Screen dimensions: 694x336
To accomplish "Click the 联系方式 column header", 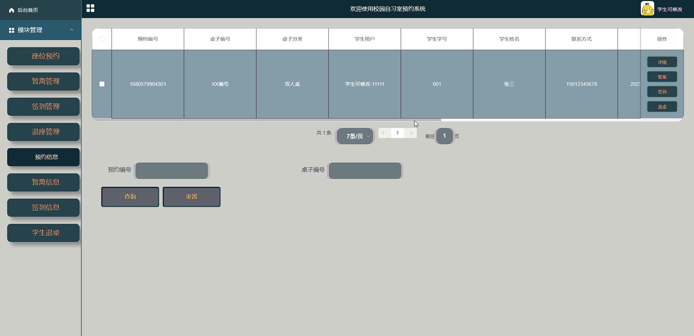I will pos(582,39).
